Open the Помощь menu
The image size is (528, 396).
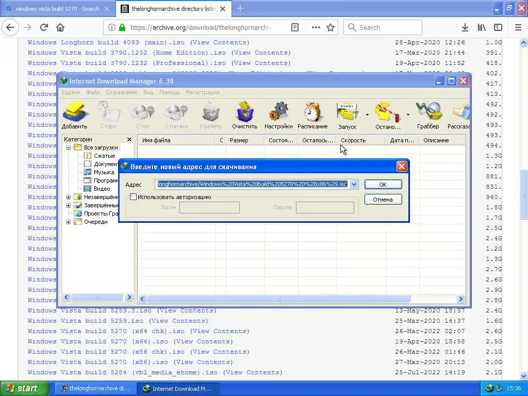170,92
